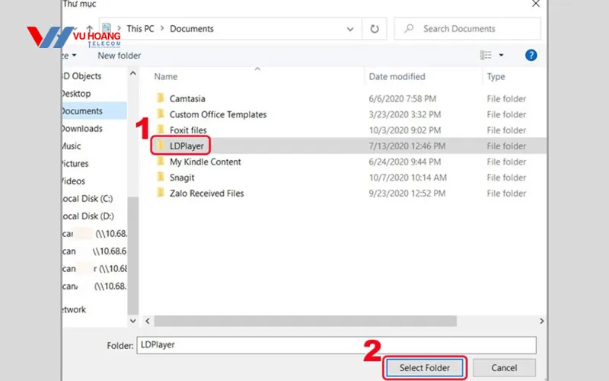Click the Snagit folder name

coord(182,178)
